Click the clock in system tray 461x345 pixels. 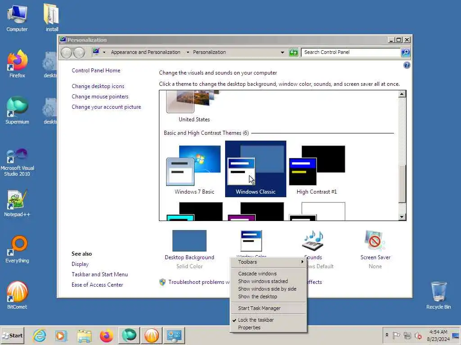pyautogui.click(x=438, y=335)
